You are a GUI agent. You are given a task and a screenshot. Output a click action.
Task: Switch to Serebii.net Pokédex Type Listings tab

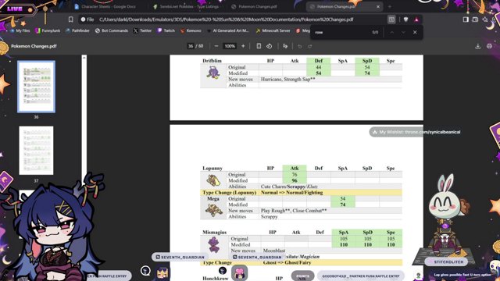[186, 6]
